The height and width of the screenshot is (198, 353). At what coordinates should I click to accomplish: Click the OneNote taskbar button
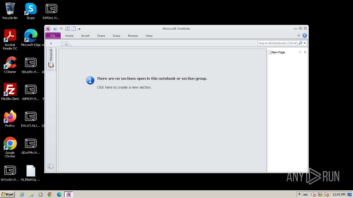pyautogui.click(x=69, y=194)
